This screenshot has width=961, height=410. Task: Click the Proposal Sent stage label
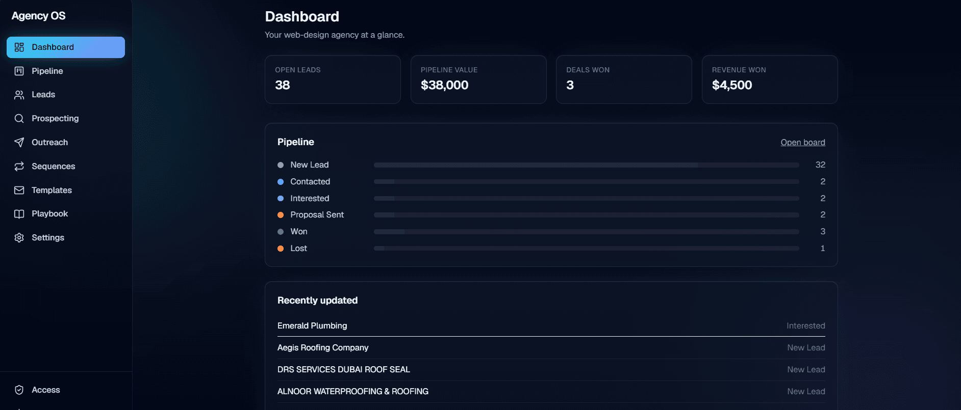click(x=317, y=215)
